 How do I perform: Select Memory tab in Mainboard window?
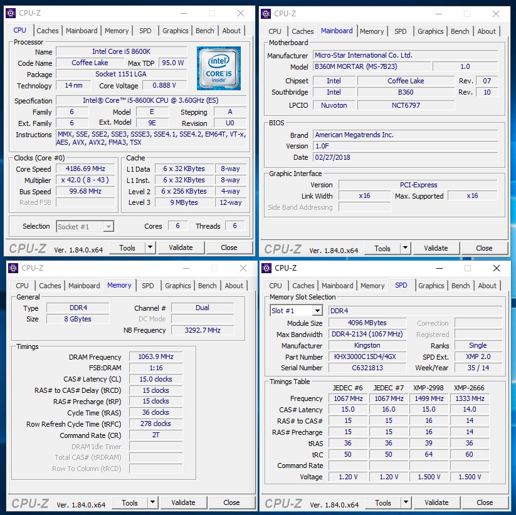pyautogui.click(x=372, y=31)
